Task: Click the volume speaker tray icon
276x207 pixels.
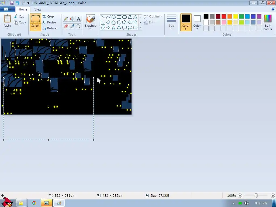Action: point(246,203)
